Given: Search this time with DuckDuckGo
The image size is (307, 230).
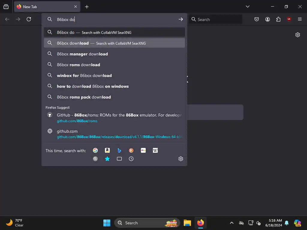Looking at the screenshot, I should point(131,150).
